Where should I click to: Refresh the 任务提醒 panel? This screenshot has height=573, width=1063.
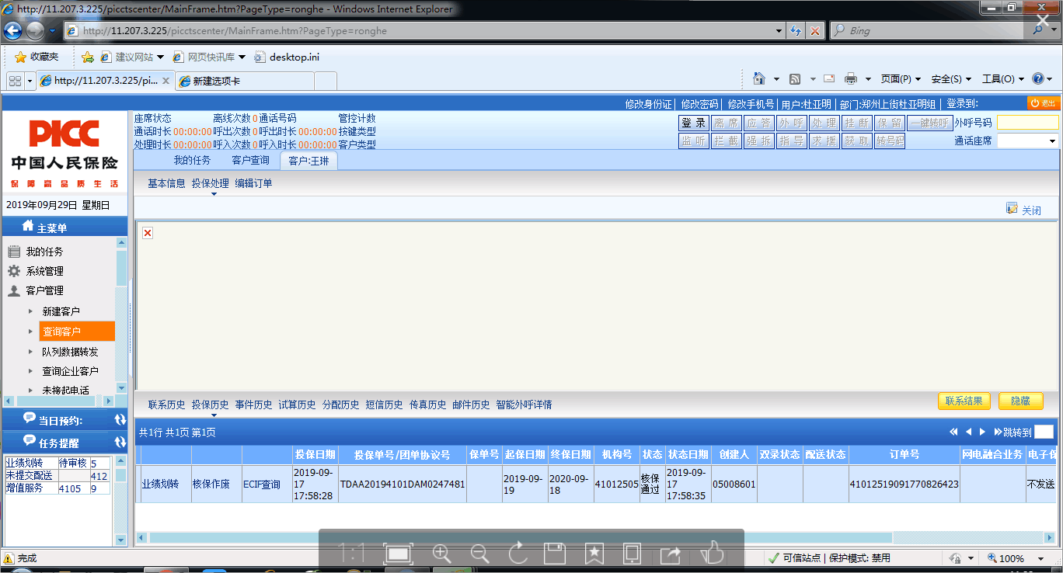point(120,442)
